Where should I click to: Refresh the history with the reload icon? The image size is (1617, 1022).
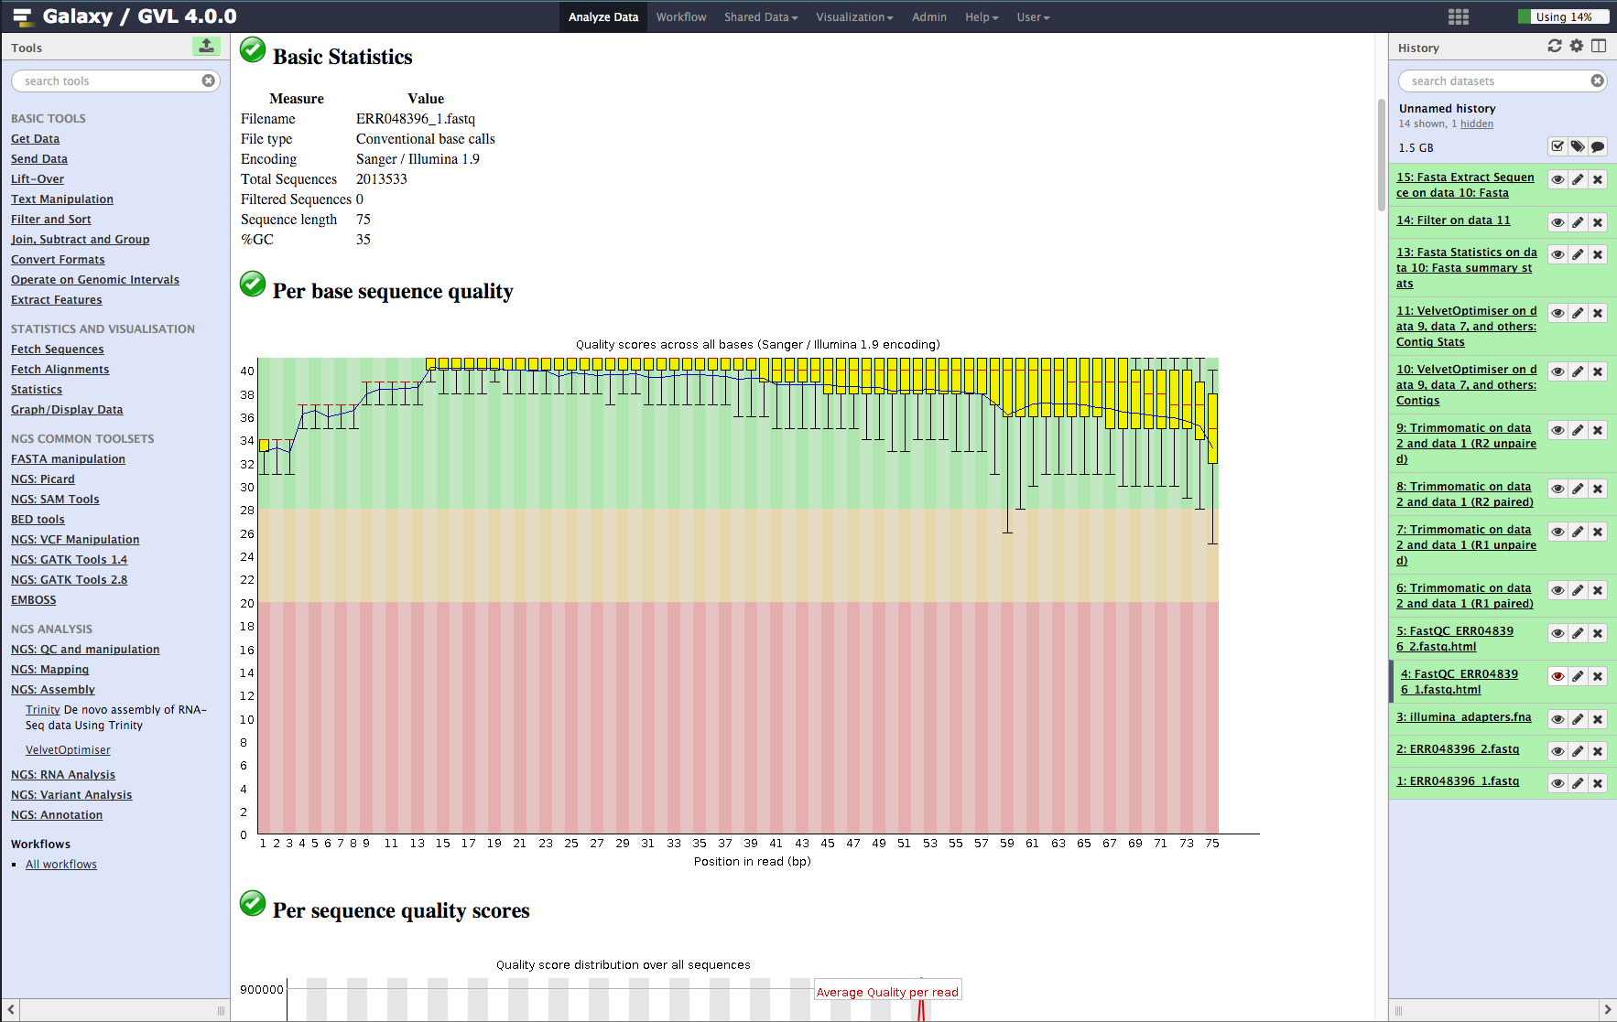coord(1554,46)
